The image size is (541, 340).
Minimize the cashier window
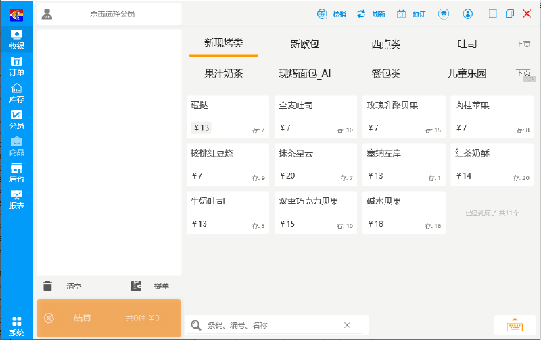pyautogui.click(x=493, y=14)
